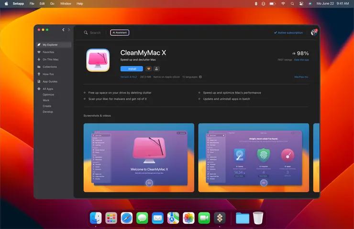Check the battery status icon

pyautogui.click(x=273, y=4)
